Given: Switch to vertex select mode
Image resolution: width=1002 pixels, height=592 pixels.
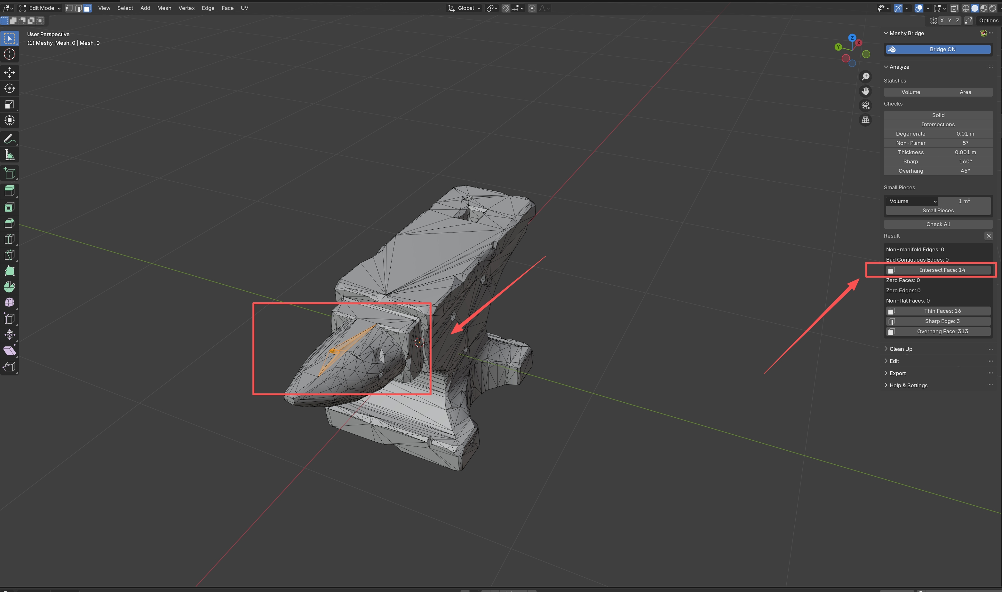Looking at the screenshot, I should 69,8.
